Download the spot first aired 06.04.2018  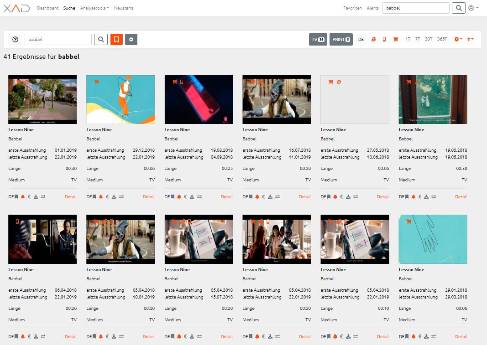[36, 337]
